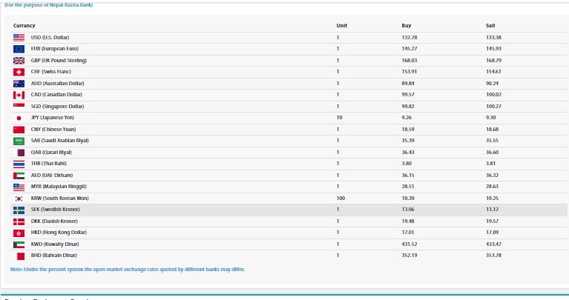Click the Currency column header

24,25
